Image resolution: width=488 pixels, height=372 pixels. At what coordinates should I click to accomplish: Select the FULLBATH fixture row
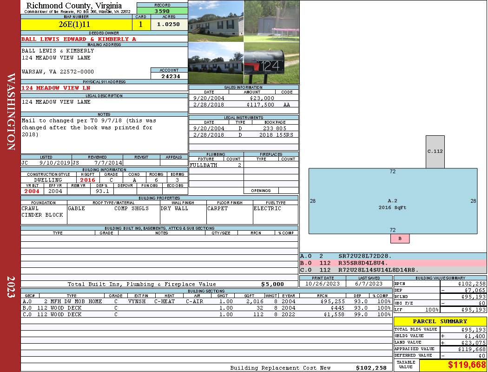click(216, 165)
